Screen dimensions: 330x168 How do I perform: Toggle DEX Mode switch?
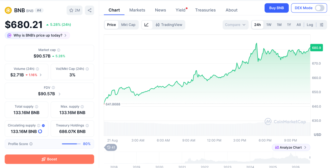[x=319, y=8]
